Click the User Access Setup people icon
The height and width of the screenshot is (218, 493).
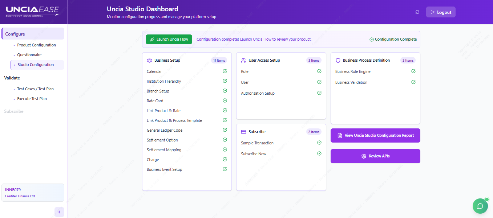(x=243, y=60)
